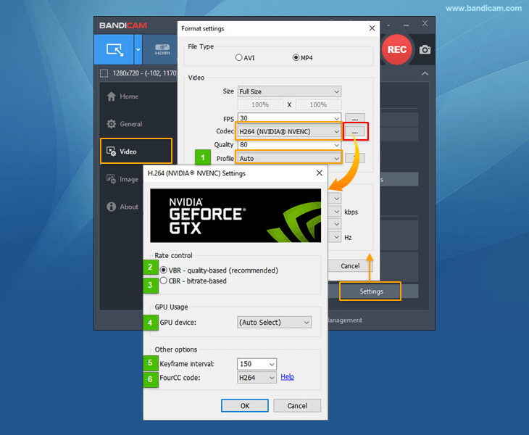Select VBR quality-based rate control
Image resolution: width=529 pixels, height=435 pixels.
click(x=163, y=270)
